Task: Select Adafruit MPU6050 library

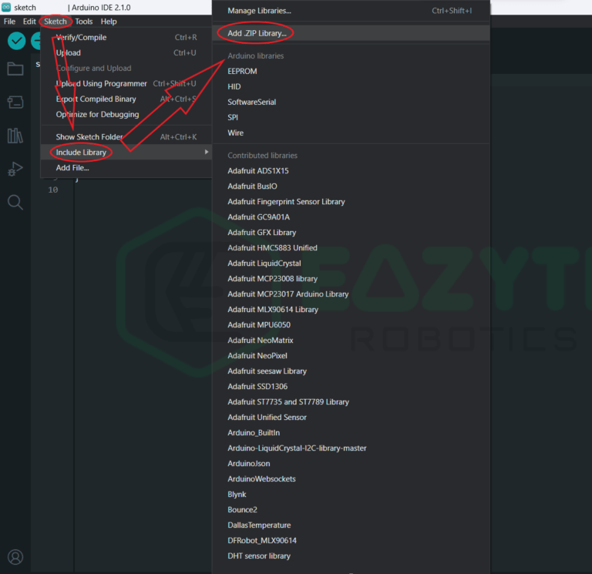Action: pyautogui.click(x=351, y=325)
